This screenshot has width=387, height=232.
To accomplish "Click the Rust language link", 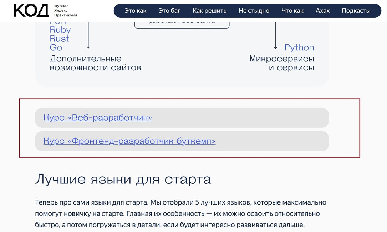I will (x=59, y=39).
